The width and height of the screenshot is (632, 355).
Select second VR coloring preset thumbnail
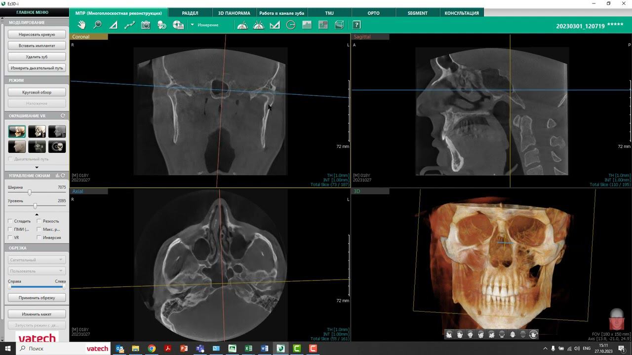click(x=37, y=132)
